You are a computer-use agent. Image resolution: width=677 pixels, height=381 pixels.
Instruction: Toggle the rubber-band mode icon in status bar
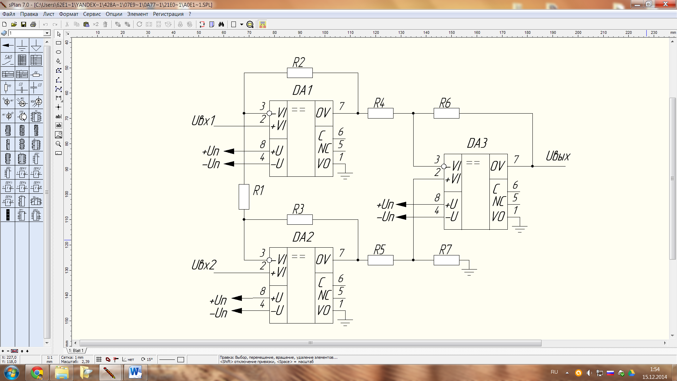click(116, 359)
